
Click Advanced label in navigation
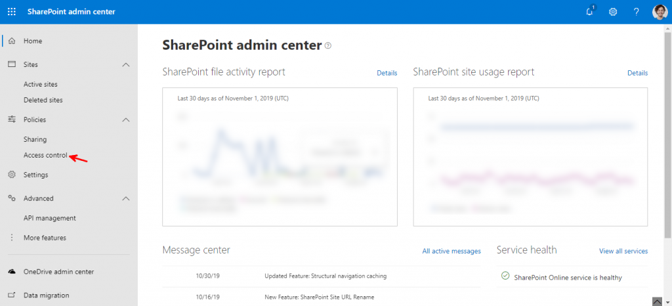[39, 198]
